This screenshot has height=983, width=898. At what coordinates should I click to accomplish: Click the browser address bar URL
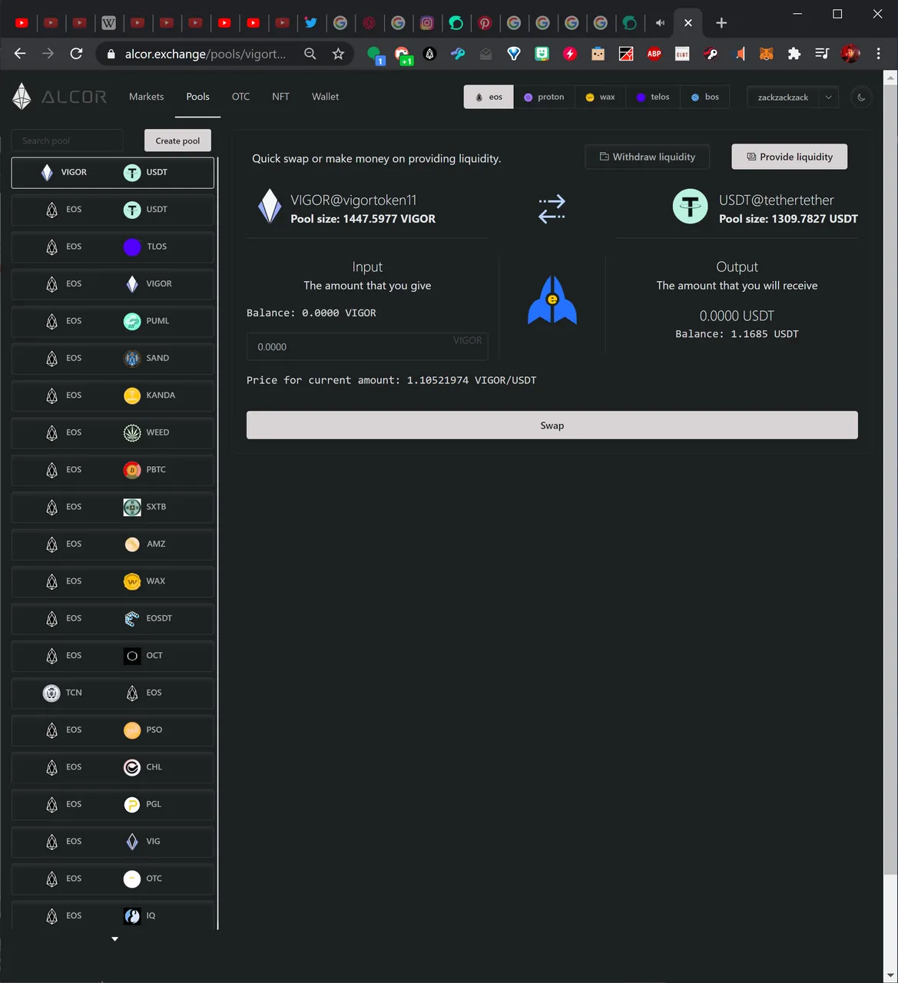click(x=205, y=54)
